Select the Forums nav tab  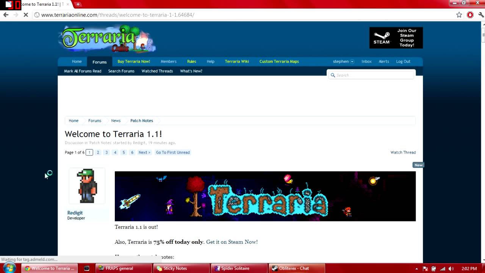(x=100, y=62)
